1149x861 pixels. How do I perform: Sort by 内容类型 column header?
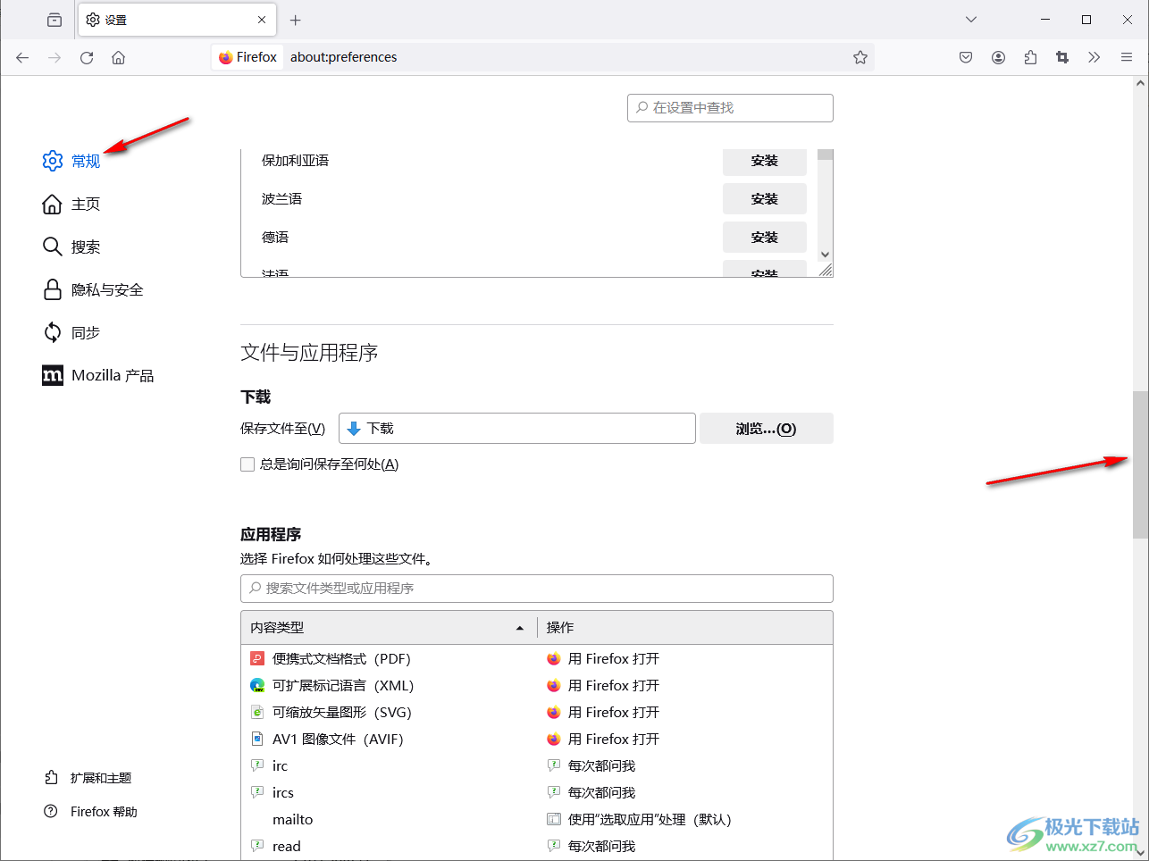(389, 628)
